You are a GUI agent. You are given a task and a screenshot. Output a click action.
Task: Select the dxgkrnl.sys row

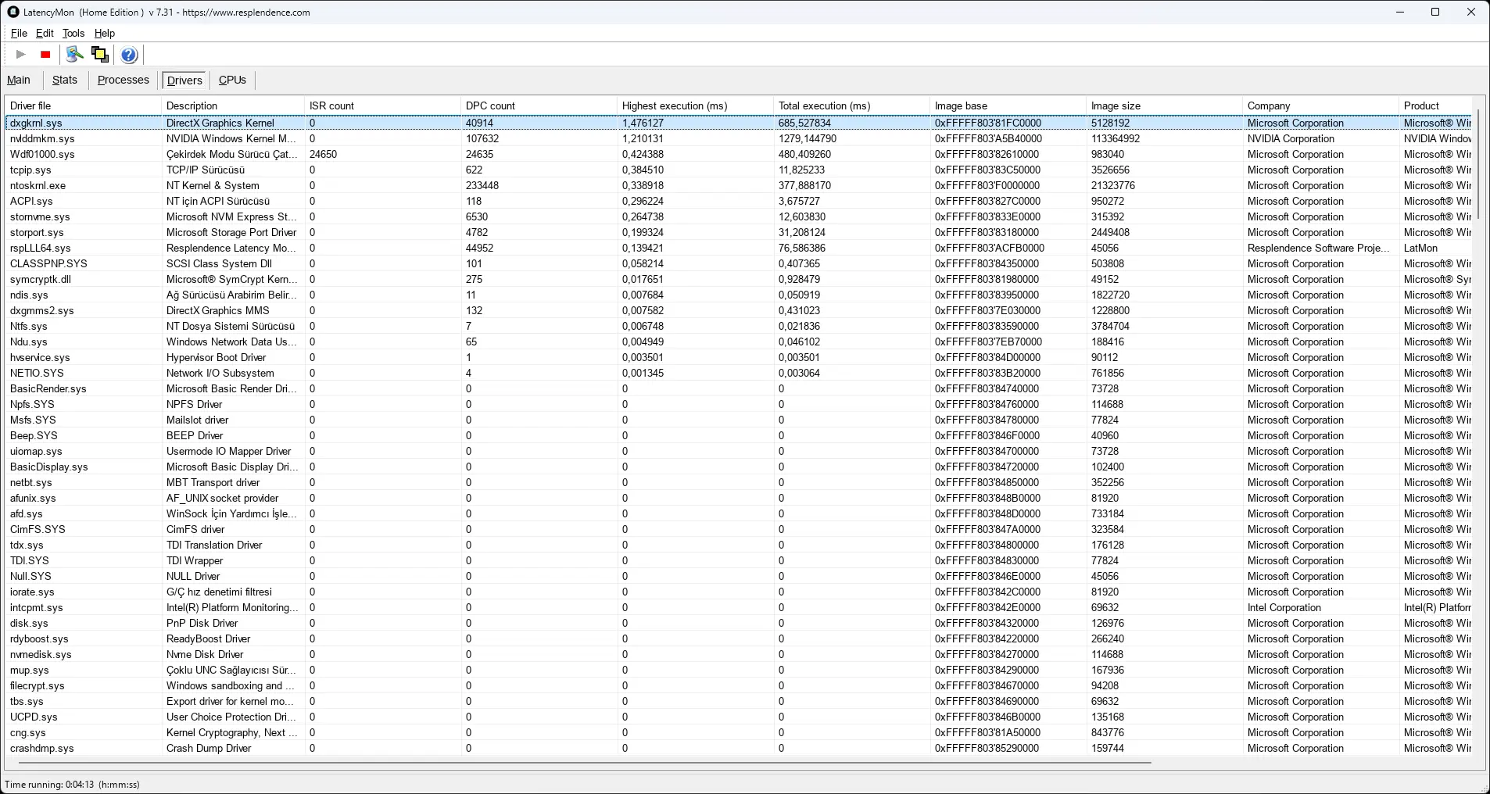point(738,123)
